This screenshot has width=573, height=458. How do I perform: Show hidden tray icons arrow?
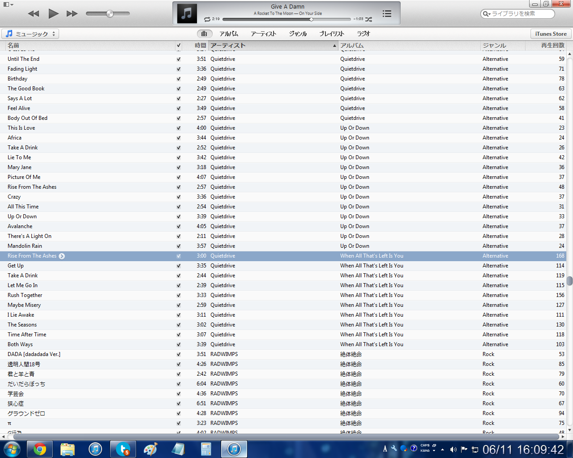point(442,450)
